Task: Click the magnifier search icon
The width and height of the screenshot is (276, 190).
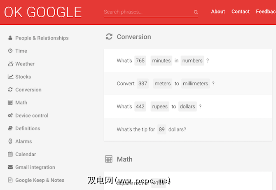Action: coord(196,12)
